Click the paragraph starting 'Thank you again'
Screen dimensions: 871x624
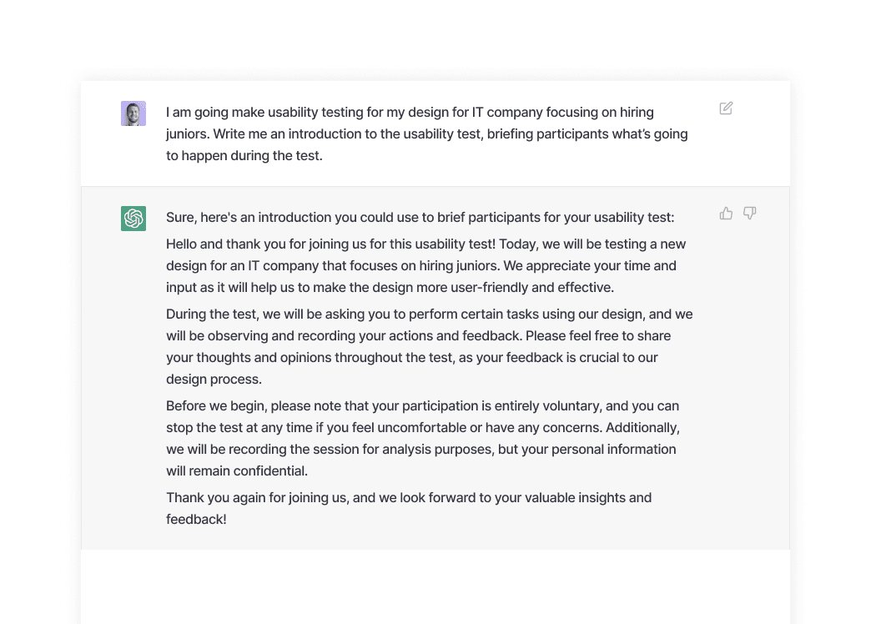click(x=409, y=508)
